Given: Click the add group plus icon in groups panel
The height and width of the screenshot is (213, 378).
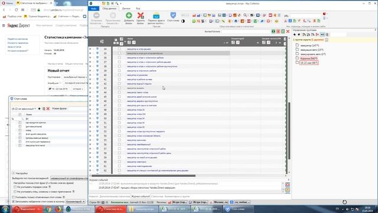Looking at the screenshot, I should (x=294, y=35).
